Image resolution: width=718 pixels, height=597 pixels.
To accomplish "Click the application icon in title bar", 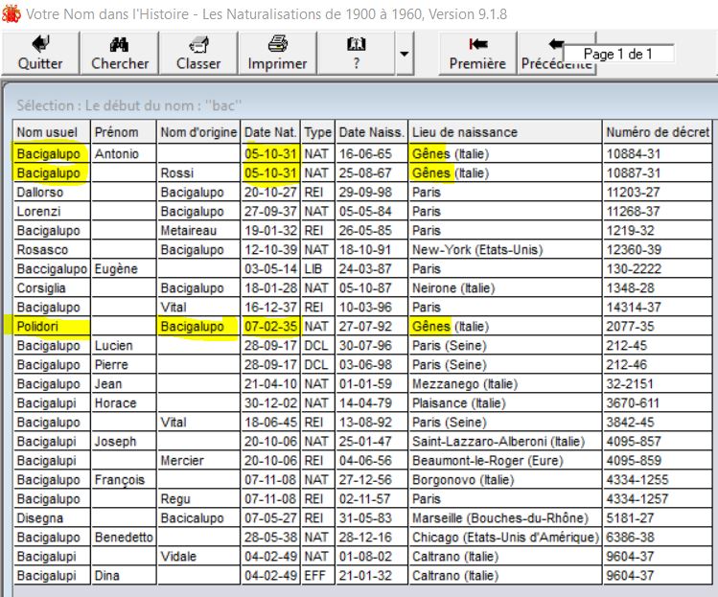I will (11, 14).
